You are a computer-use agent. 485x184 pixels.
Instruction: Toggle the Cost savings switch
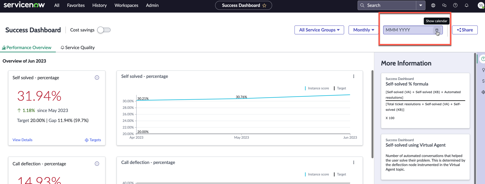click(x=104, y=30)
